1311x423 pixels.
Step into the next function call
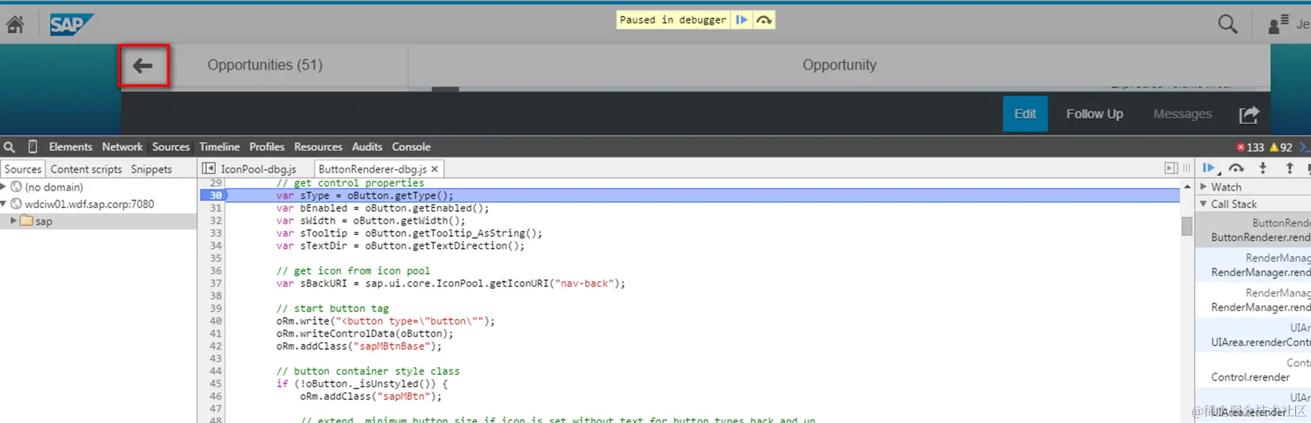(1263, 168)
